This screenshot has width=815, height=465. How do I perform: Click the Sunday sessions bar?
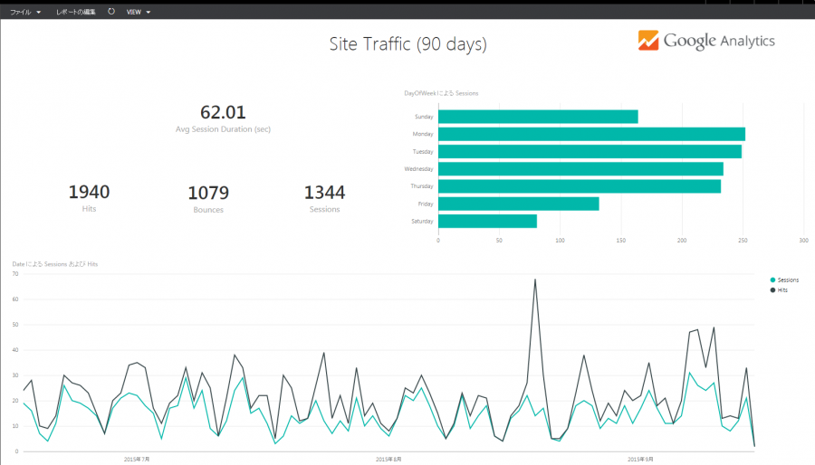[537, 117]
